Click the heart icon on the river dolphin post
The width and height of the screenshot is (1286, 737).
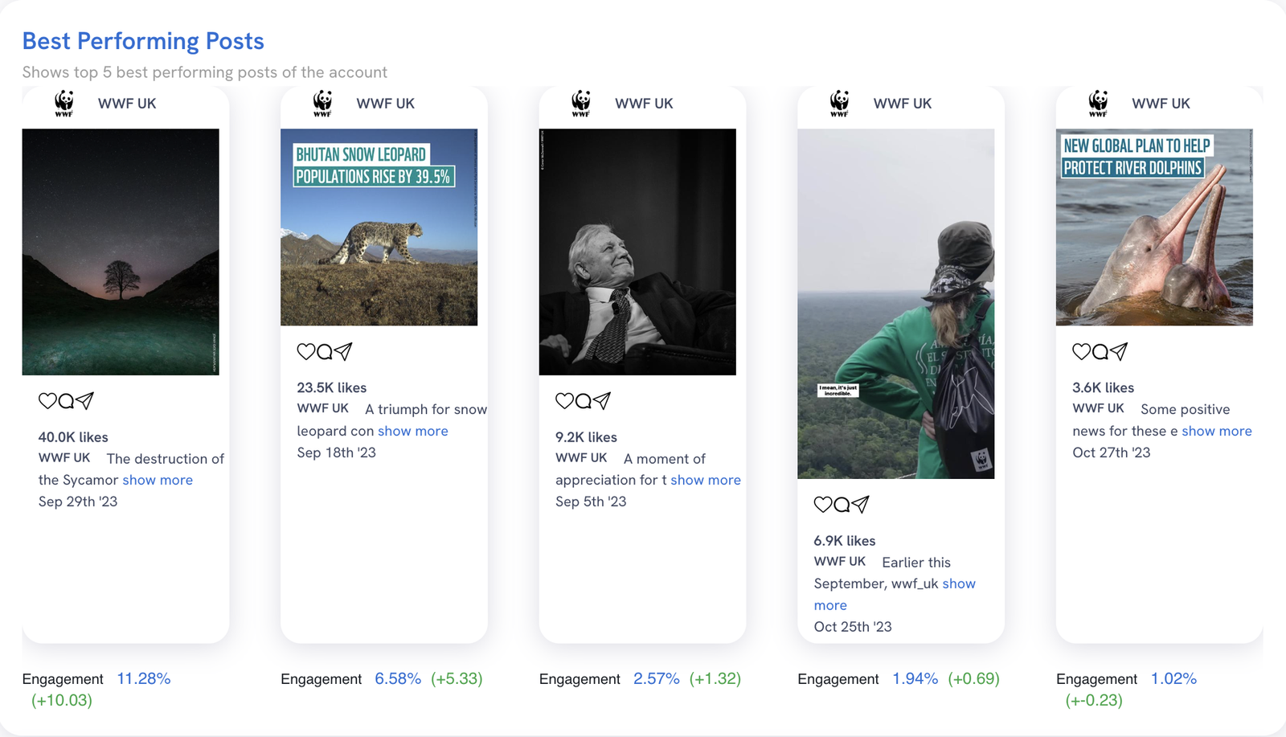(x=1079, y=351)
